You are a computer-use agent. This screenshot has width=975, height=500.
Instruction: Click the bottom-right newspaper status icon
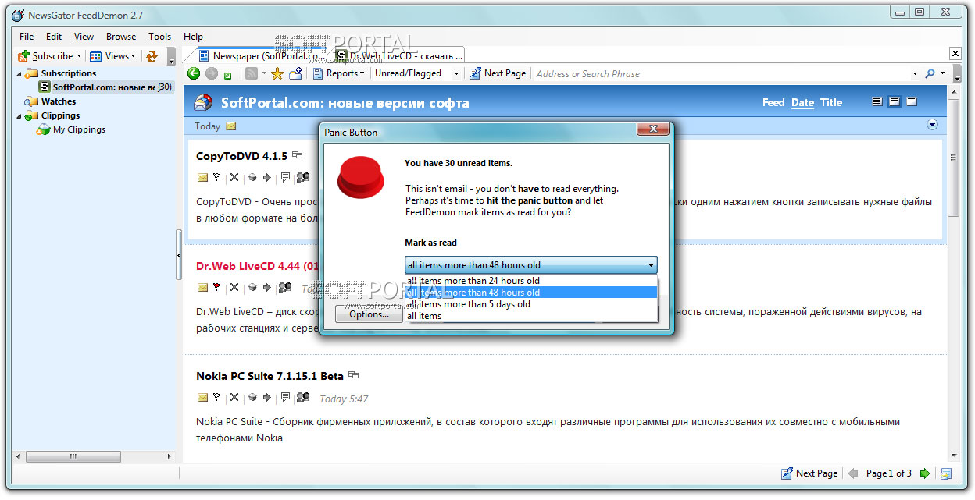[x=946, y=473]
